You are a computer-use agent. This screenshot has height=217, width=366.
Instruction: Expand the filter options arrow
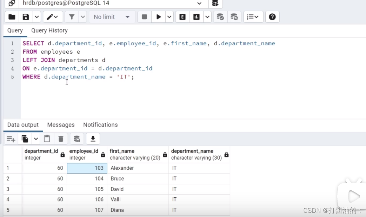click(x=82, y=17)
